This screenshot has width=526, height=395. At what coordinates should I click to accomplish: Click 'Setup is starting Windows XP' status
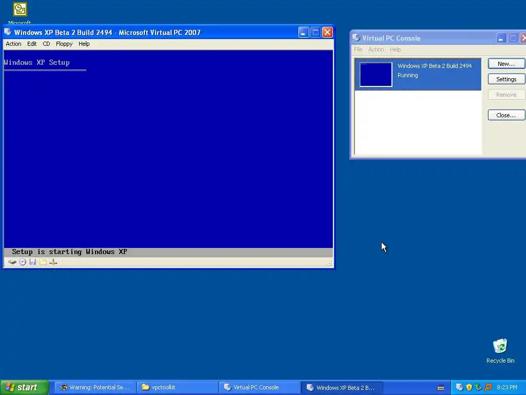click(69, 252)
